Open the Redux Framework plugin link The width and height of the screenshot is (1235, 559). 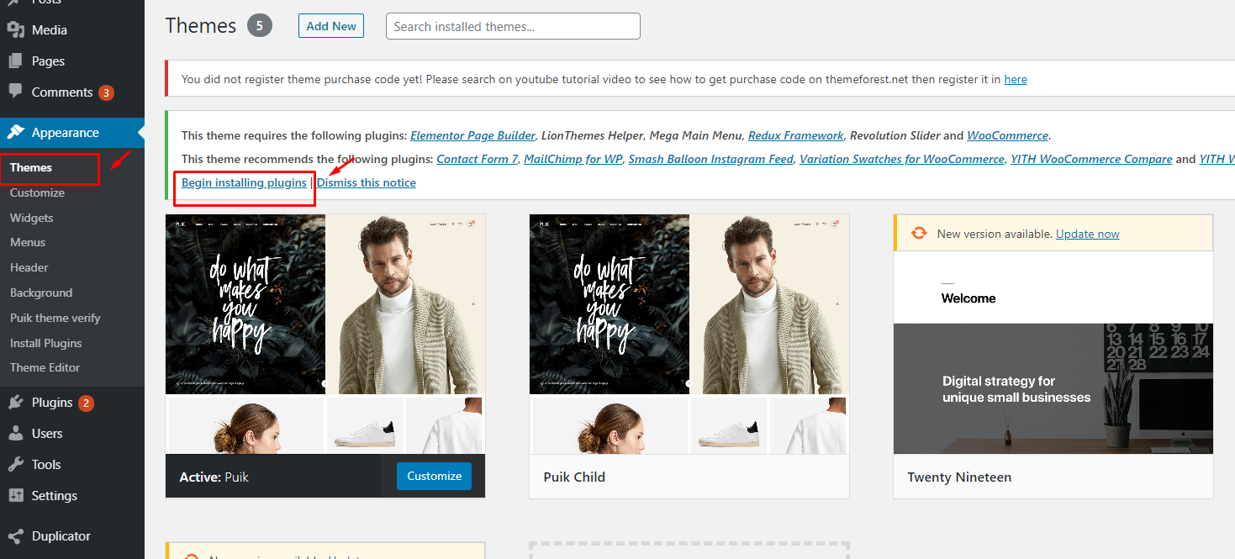[x=795, y=135]
